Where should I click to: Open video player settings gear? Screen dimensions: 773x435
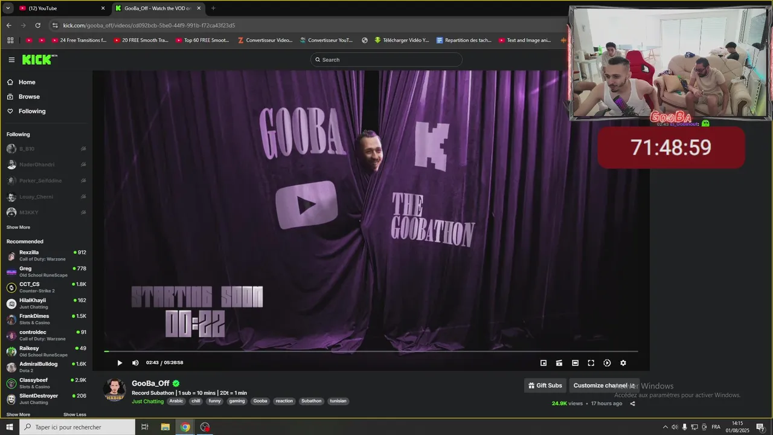click(623, 363)
